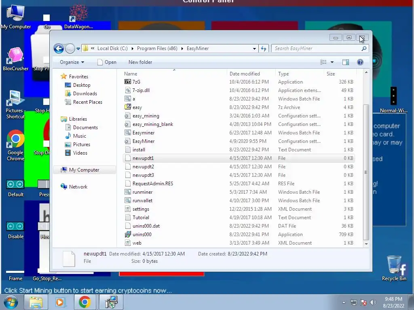Select the unins000 application icon
The width and height of the screenshot is (414, 310).
(128, 235)
